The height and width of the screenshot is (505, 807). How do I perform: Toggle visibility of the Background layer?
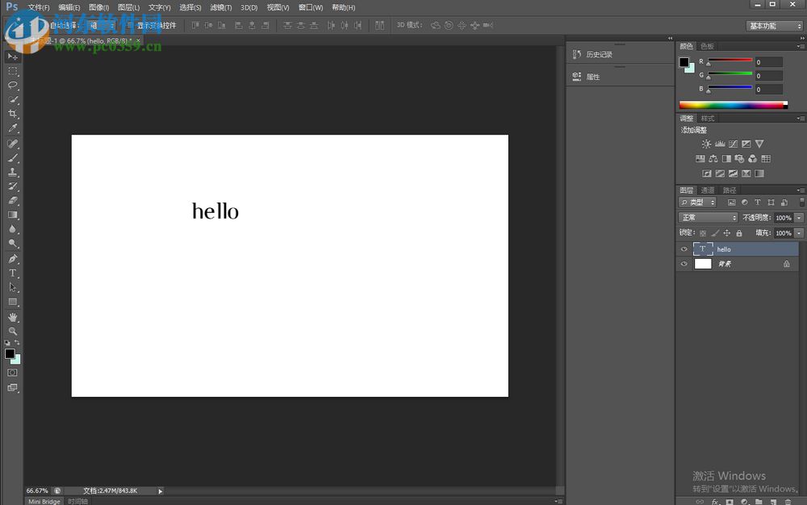tap(684, 263)
